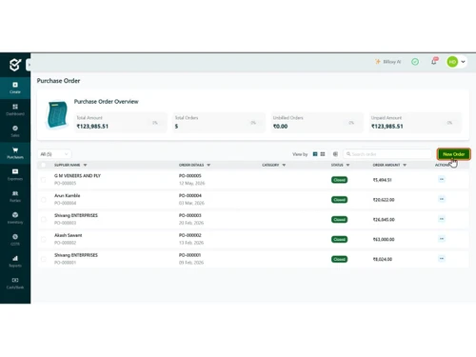Expand the profile dropdown chevron
The width and height of the screenshot is (476, 357).
tap(463, 62)
